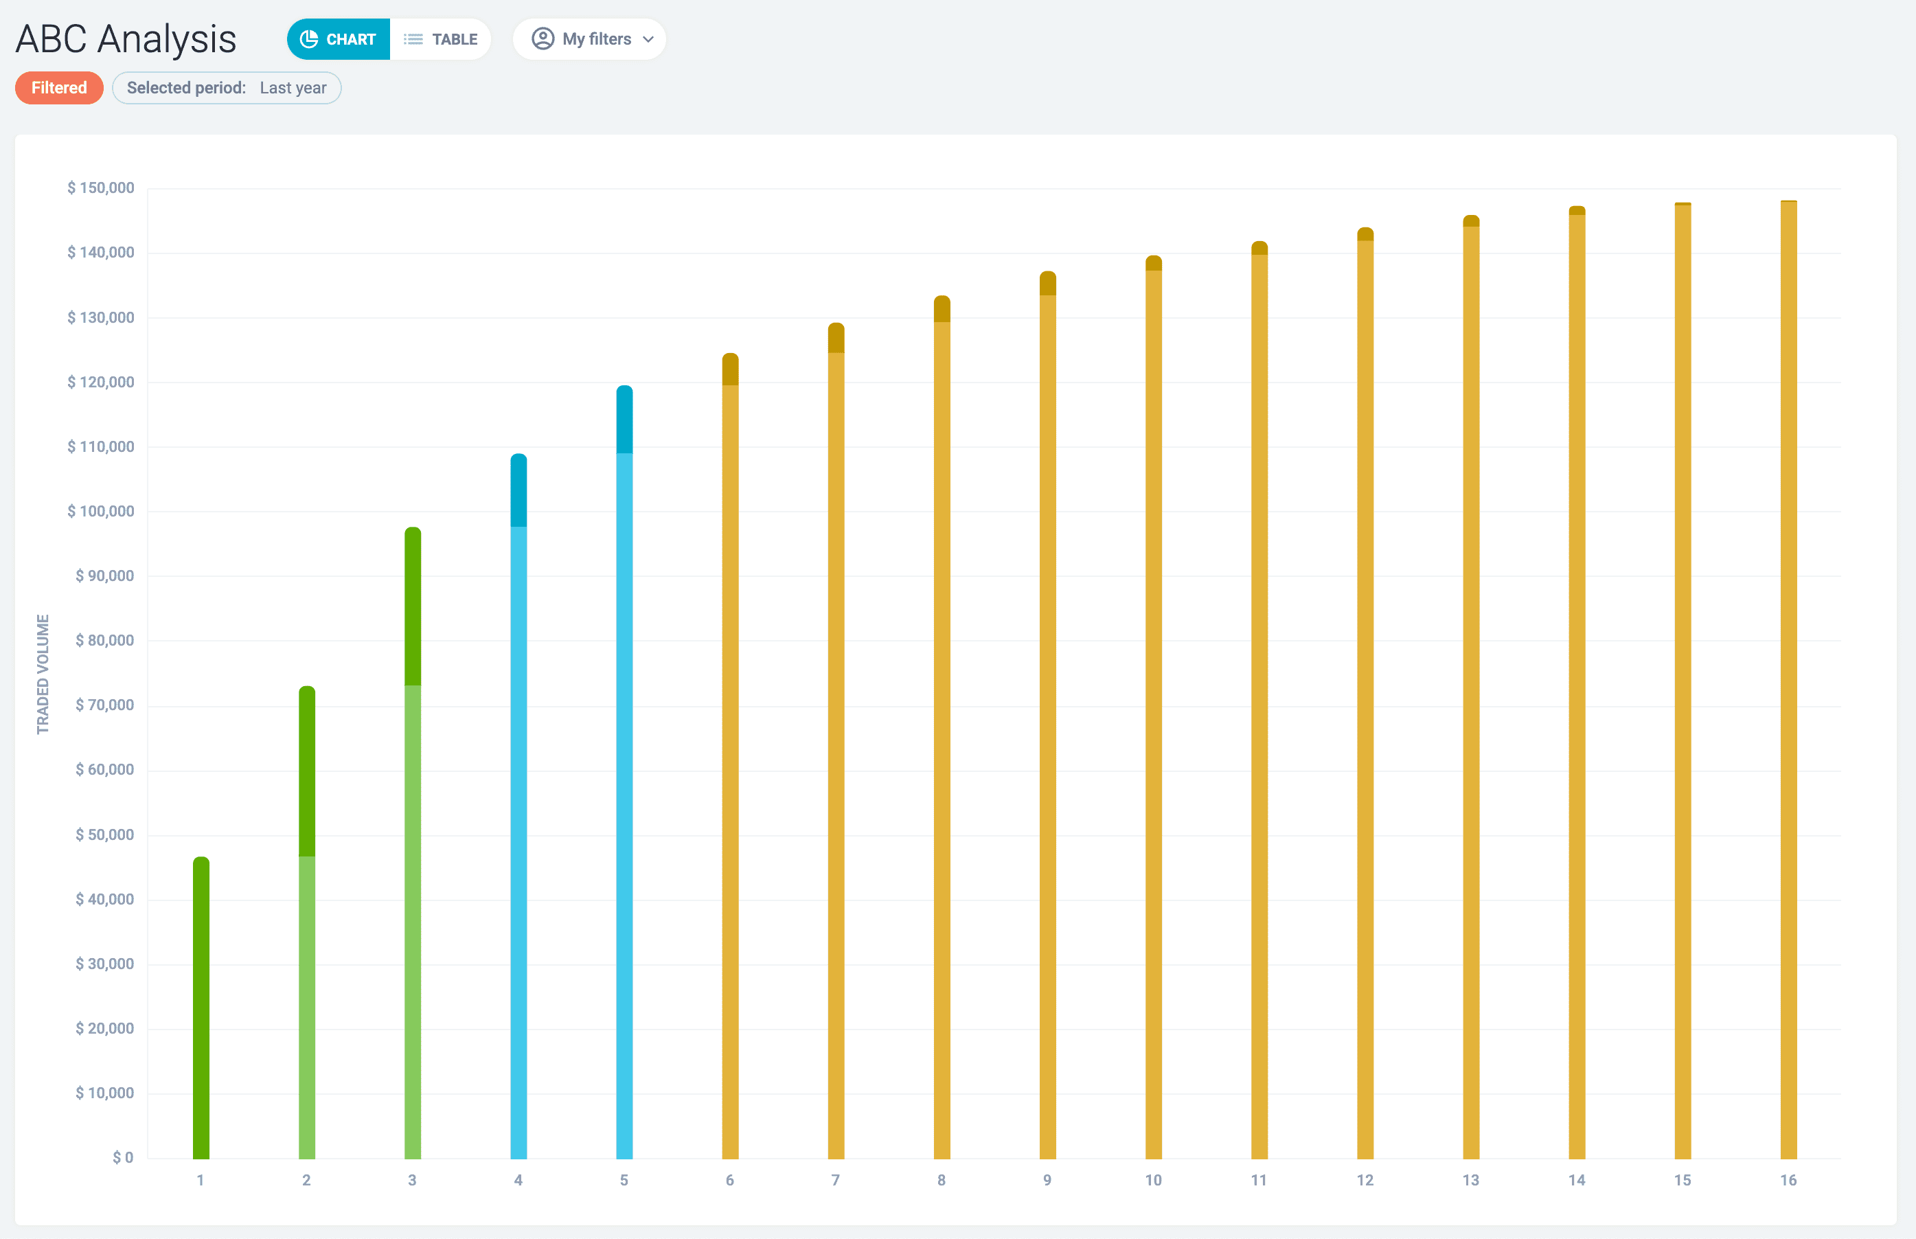Select the dark green segment of bar 2
This screenshot has height=1239, width=1916.
coord(306,771)
